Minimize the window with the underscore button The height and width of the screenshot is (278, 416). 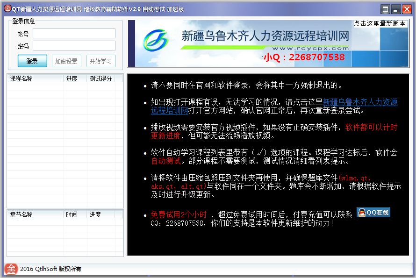(396, 9)
